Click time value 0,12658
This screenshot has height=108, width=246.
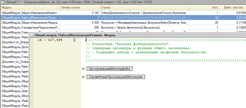(233, 28)
